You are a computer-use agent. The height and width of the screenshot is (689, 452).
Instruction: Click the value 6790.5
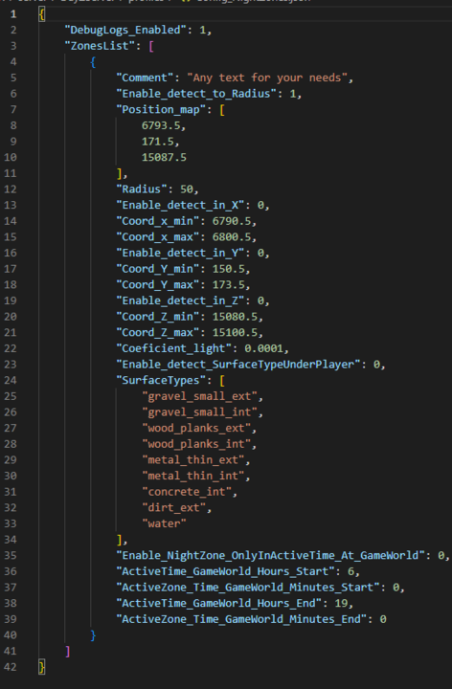232,221
